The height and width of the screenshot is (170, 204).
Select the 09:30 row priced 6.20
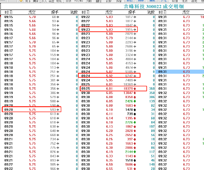[117, 131]
